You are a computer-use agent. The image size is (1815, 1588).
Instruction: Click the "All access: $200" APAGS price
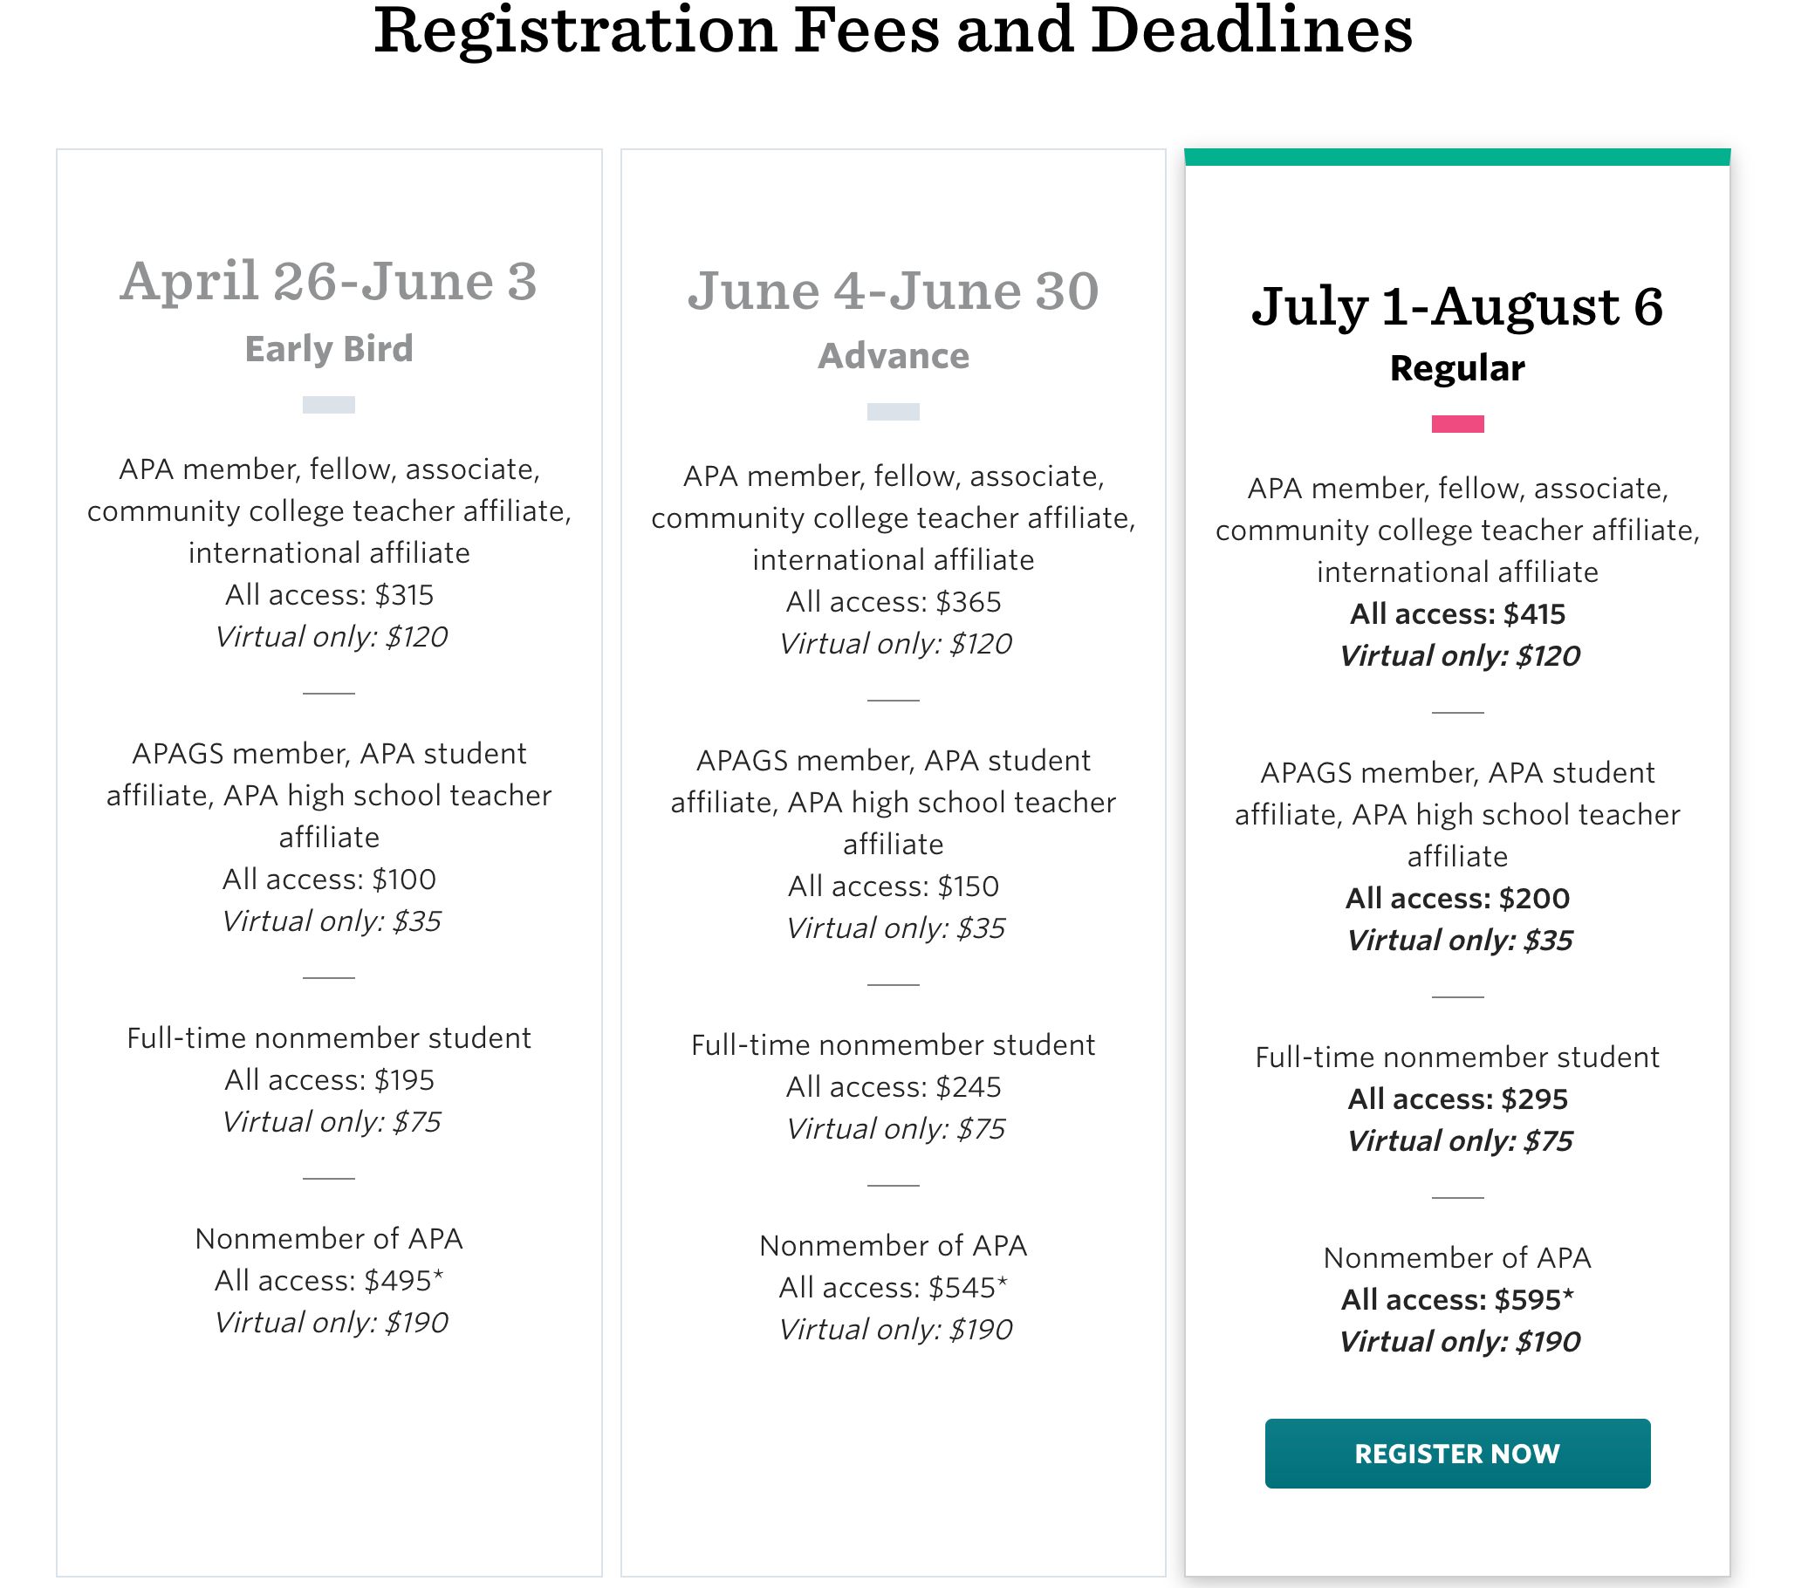[1456, 899]
